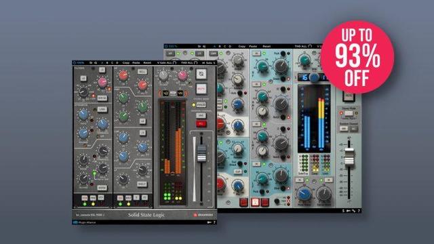434x244 pixels.
Task: Toggle LINK button in SSL dynamics section
Action: 102,110
